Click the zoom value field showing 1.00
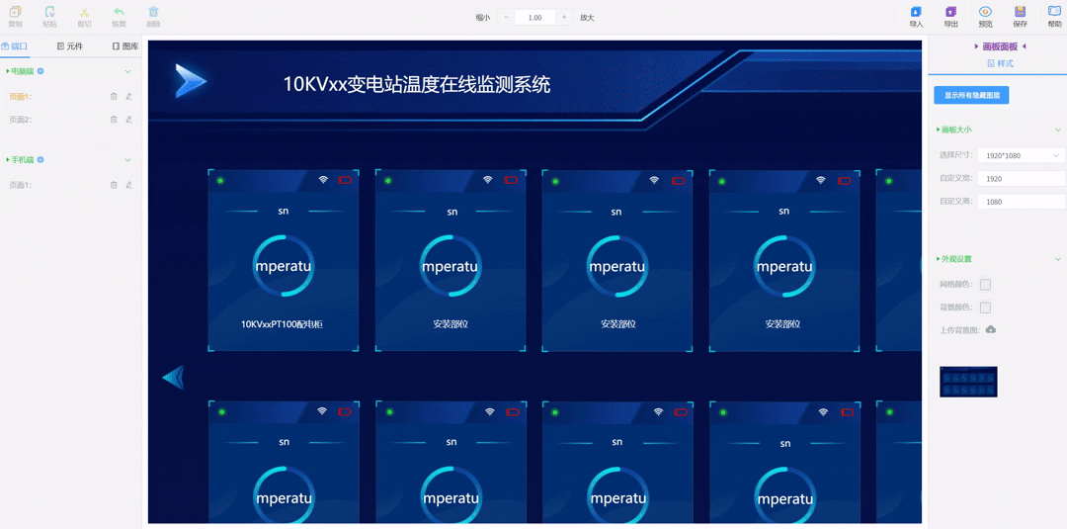This screenshot has height=529, width=1067. pos(534,18)
